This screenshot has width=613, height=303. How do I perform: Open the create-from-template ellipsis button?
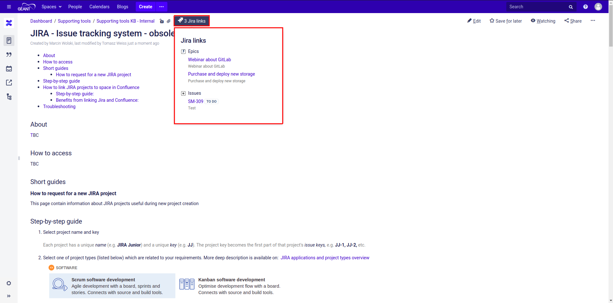(x=162, y=7)
